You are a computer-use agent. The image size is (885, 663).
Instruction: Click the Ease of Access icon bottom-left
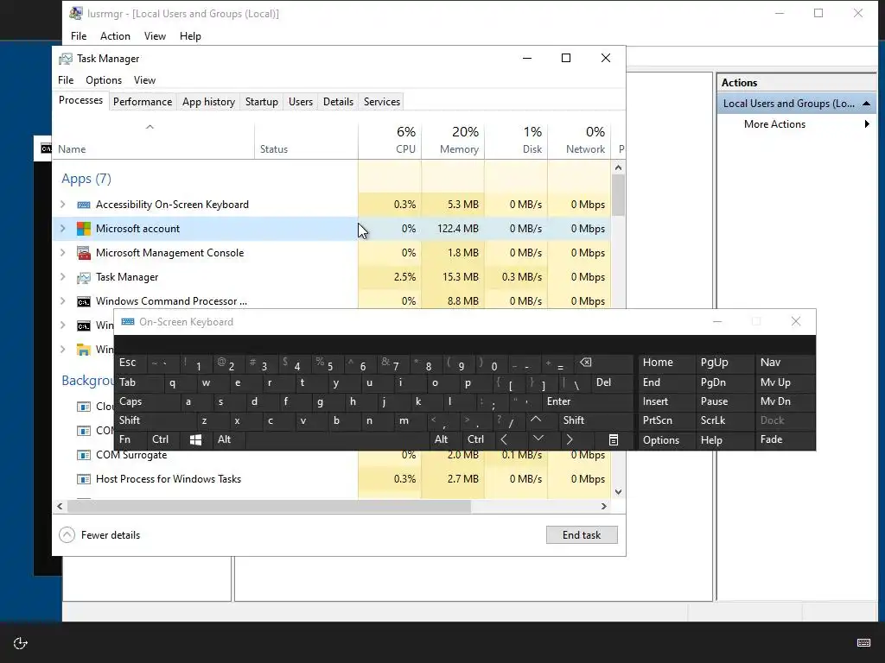(x=21, y=643)
